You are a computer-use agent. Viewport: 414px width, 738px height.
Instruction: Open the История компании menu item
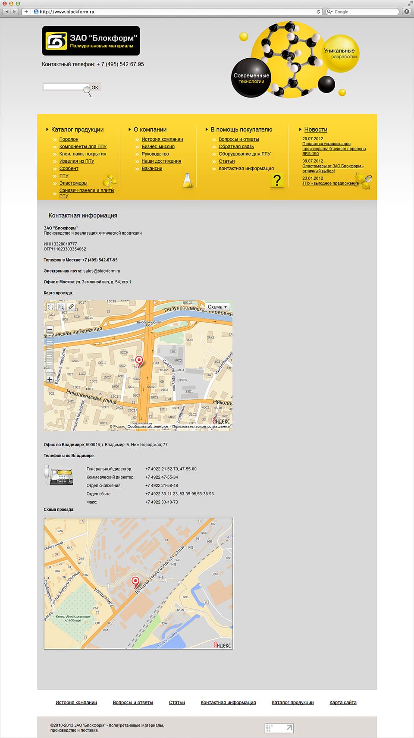[x=162, y=139]
